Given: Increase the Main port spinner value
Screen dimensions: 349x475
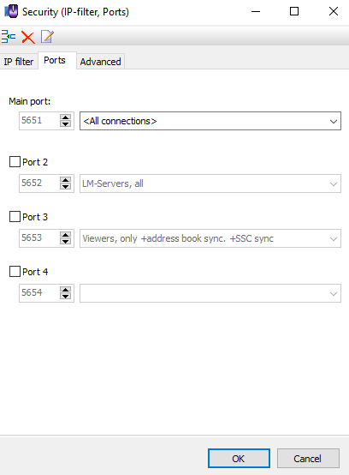Looking at the screenshot, I should click(65, 117).
